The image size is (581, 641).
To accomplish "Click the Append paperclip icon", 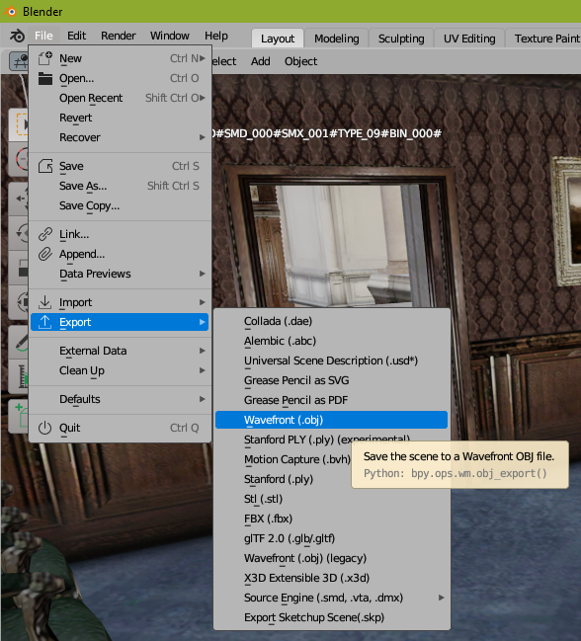I will [45, 254].
